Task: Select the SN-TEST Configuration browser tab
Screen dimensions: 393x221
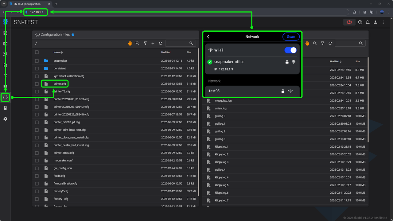Action: coord(28,4)
